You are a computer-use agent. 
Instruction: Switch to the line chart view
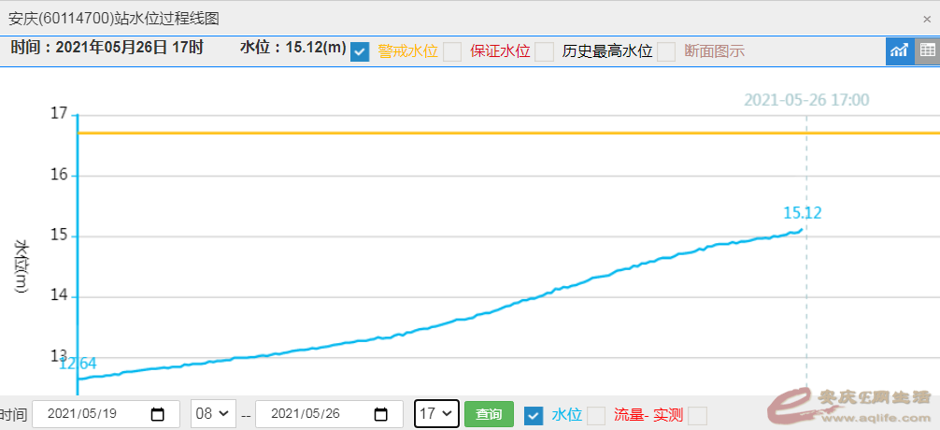899,50
